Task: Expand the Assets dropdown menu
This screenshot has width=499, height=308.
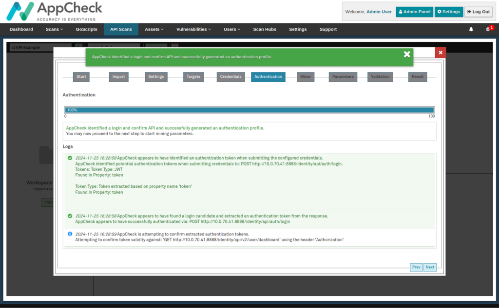Action: point(154,29)
